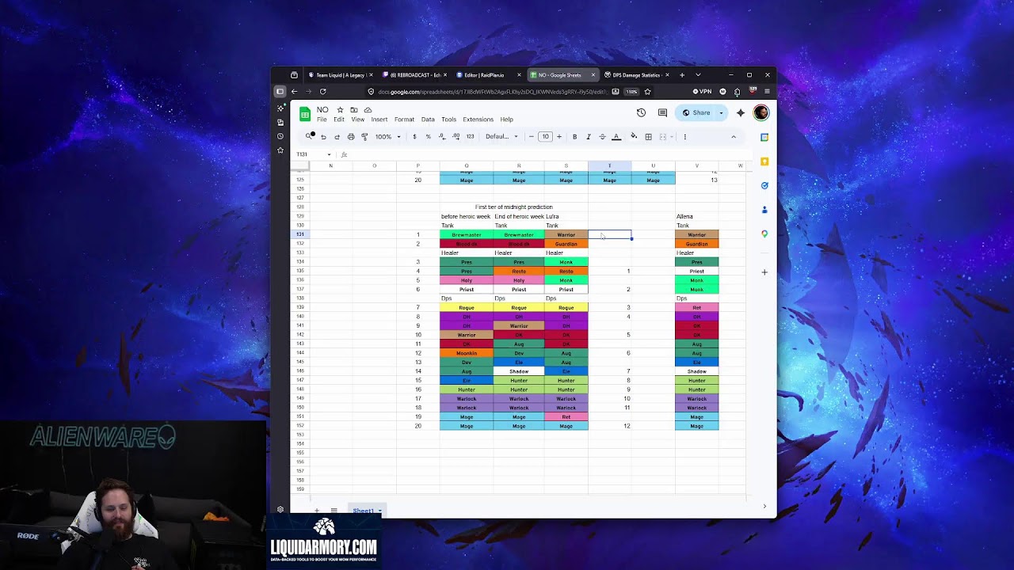
Task: Click the move to folder icon
Action: [354, 110]
